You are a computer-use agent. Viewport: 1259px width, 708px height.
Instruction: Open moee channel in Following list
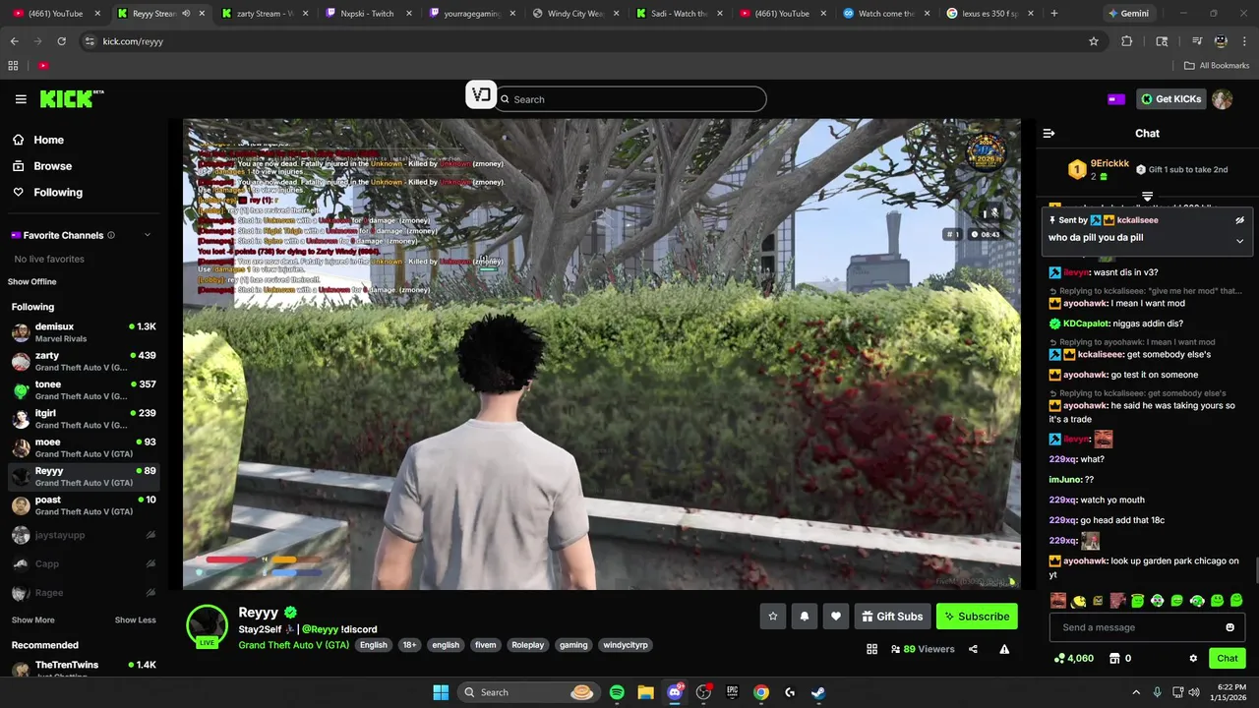point(84,447)
